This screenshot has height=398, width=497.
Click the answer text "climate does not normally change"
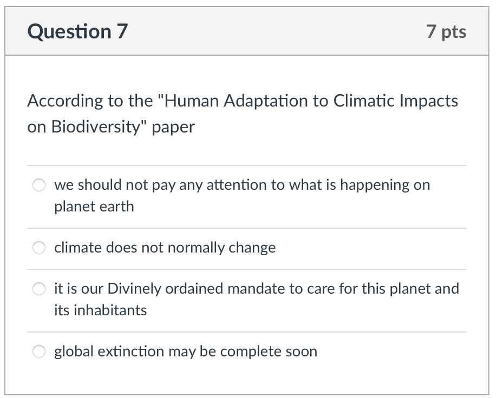[x=165, y=248]
